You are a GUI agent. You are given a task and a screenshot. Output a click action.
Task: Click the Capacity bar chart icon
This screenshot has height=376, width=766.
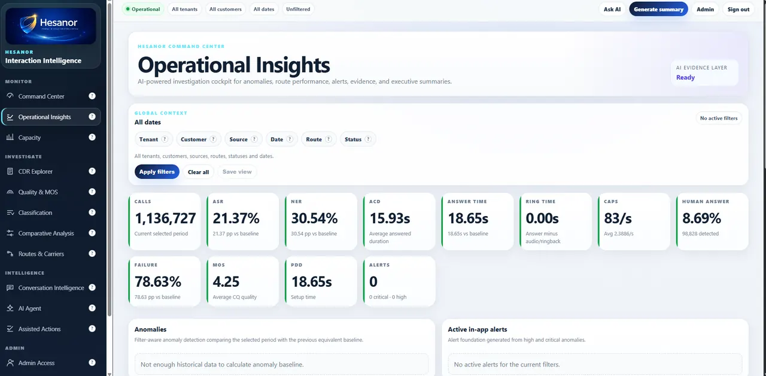10,137
